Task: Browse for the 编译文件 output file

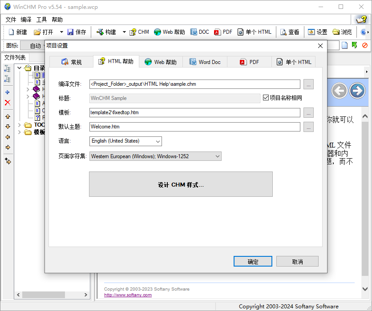Action: (308, 84)
